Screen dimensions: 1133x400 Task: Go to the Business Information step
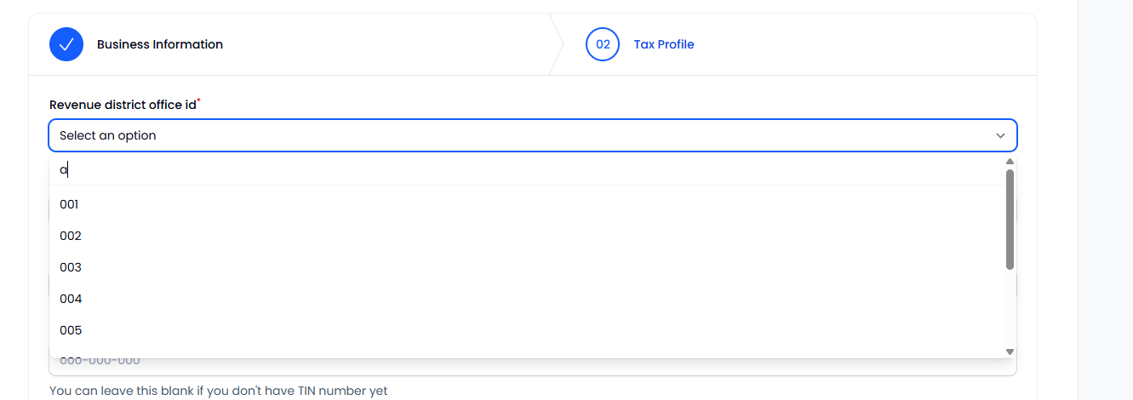pyautogui.click(x=159, y=44)
